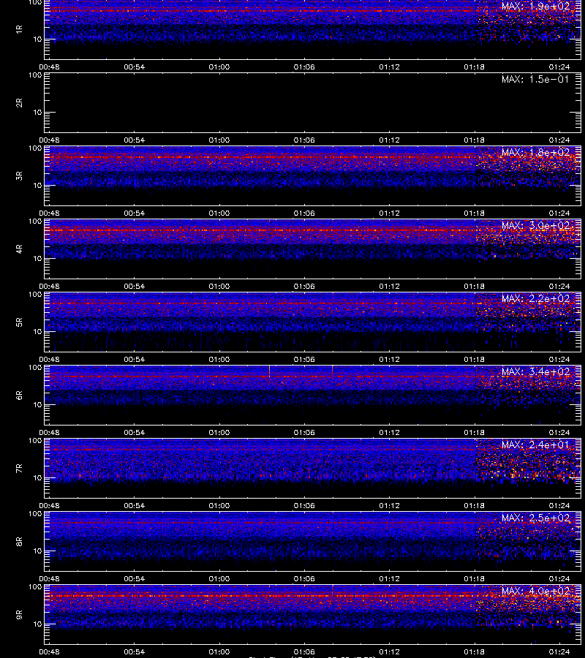The image size is (585, 658).
Task: Click the 01:06 tick under panel 3R
Action: [x=304, y=213]
